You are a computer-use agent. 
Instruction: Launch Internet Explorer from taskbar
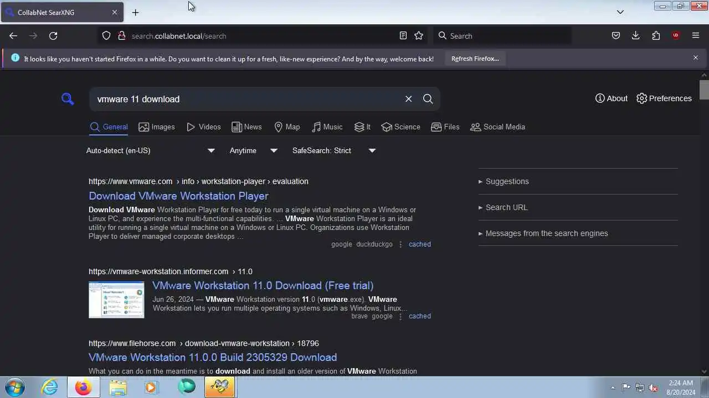(50, 387)
